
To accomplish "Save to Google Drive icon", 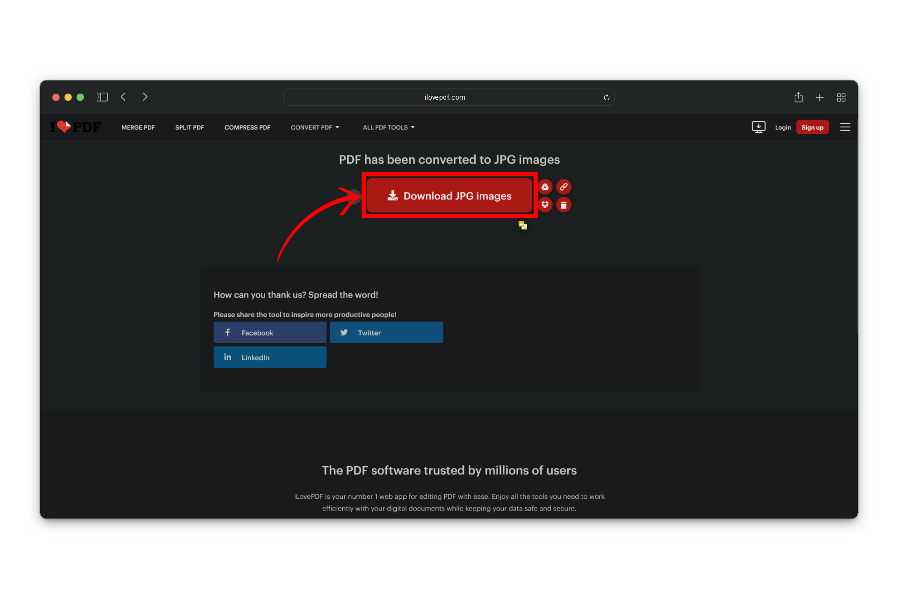I will 545,187.
